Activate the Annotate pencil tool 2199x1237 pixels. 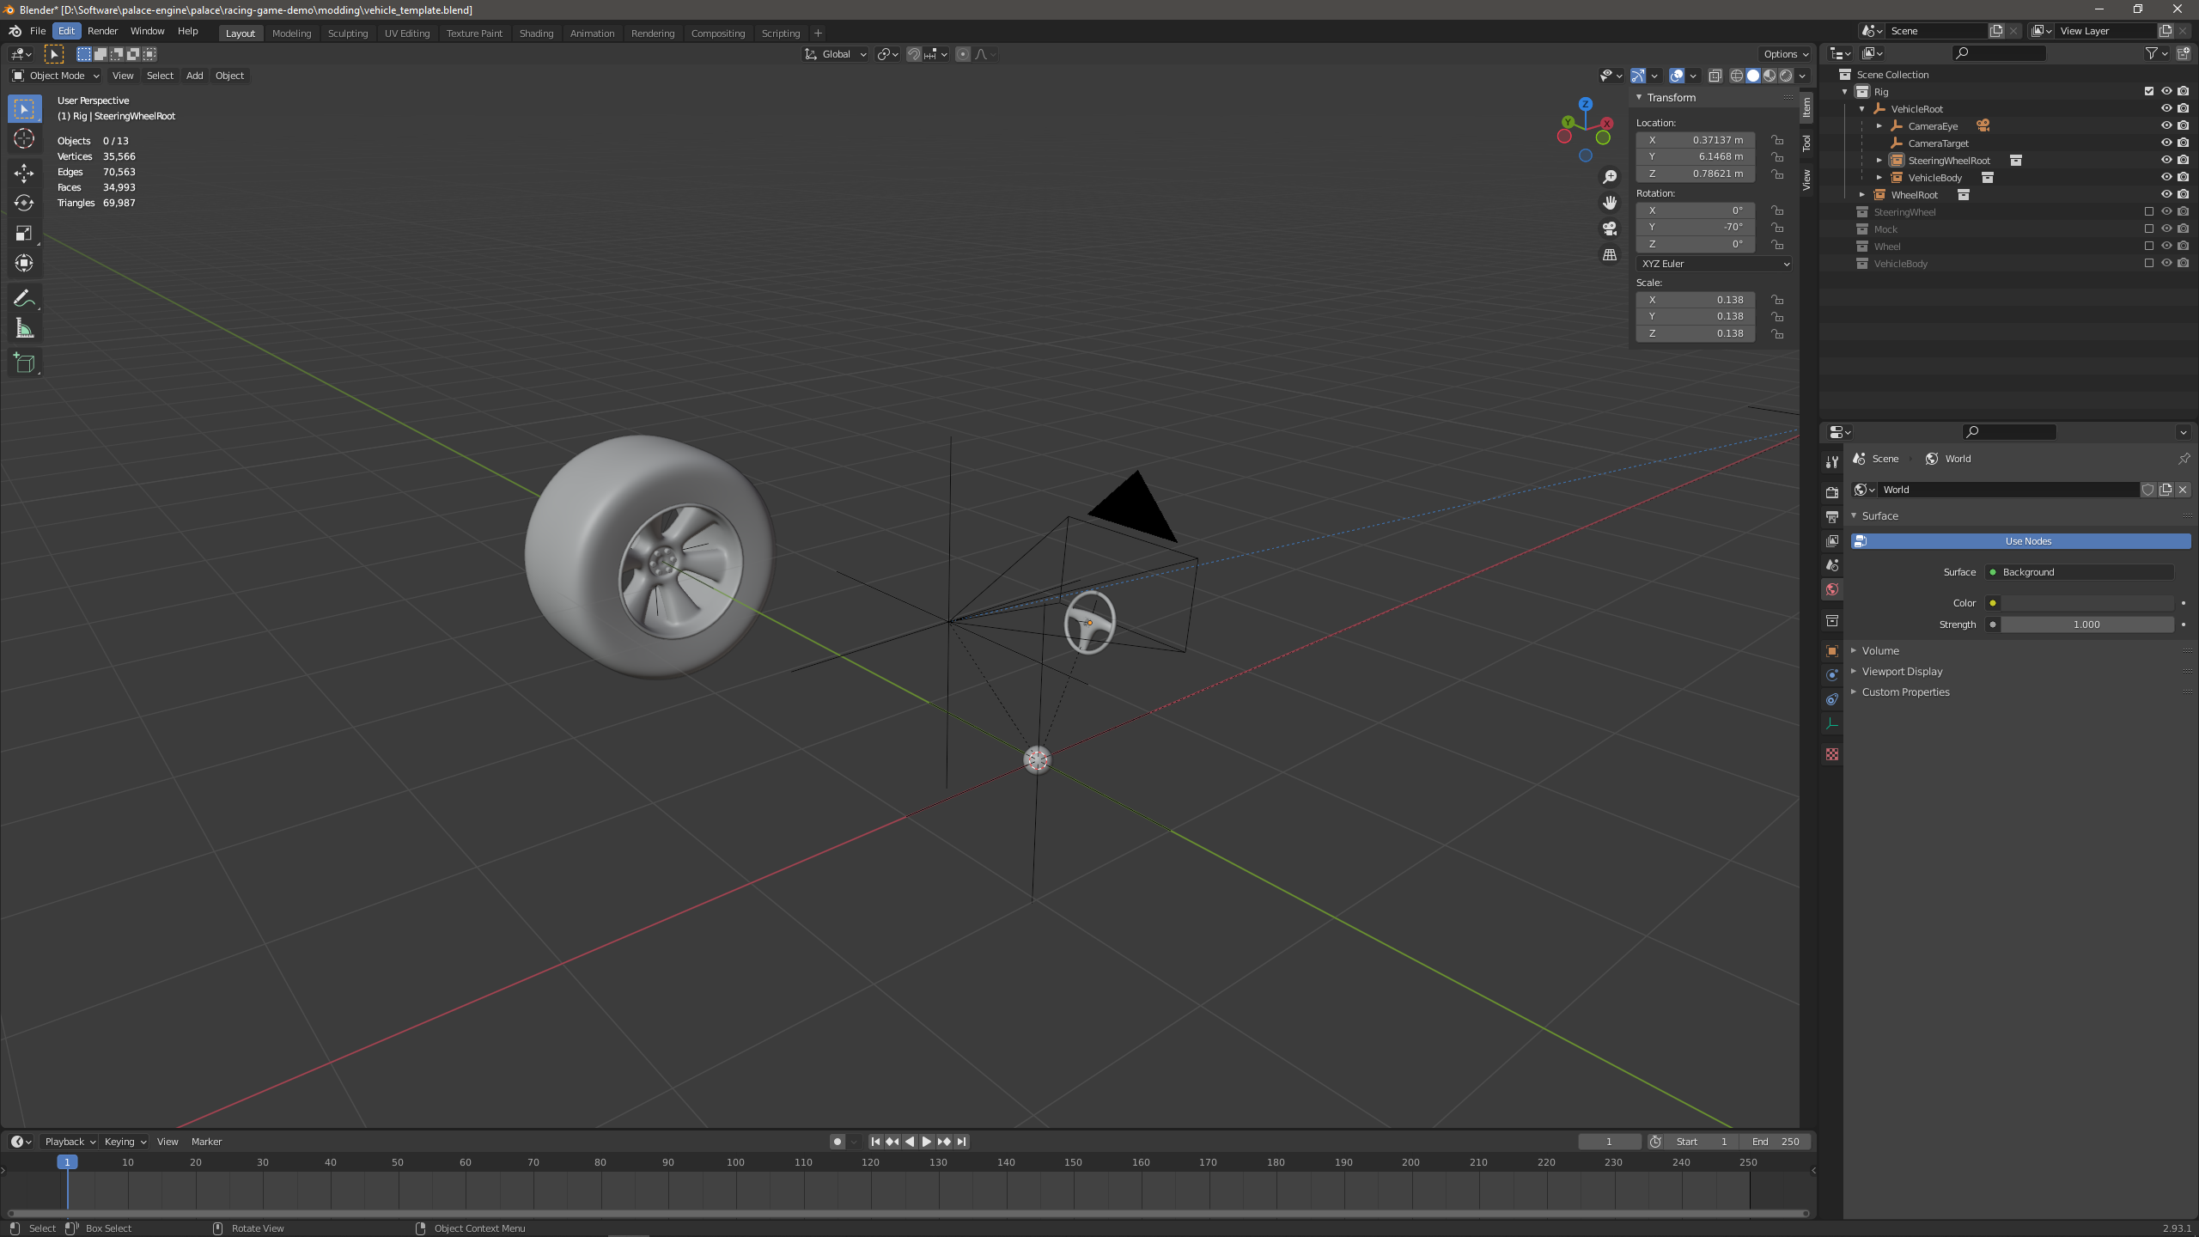point(24,298)
